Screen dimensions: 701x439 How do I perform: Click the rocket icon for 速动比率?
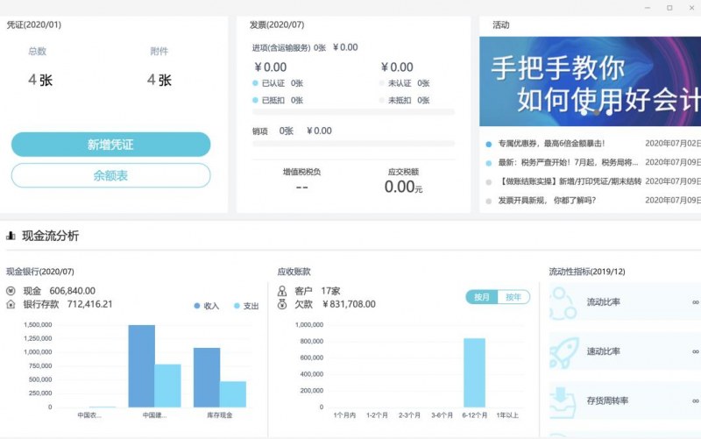click(563, 353)
